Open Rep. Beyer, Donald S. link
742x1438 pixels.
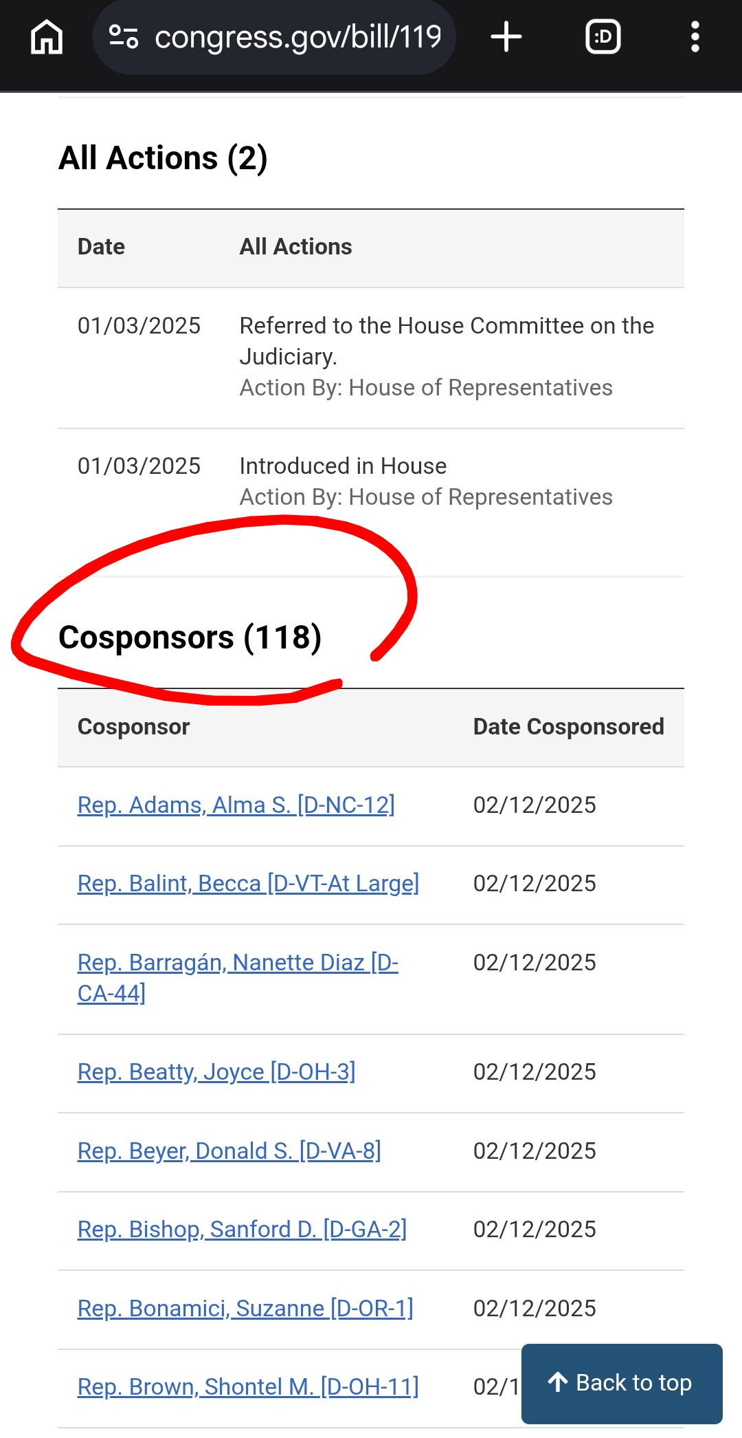pos(229,1151)
